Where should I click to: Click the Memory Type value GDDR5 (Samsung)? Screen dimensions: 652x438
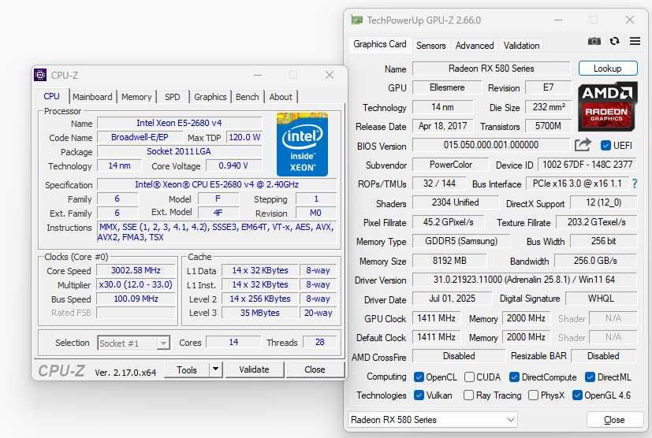pos(461,241)
